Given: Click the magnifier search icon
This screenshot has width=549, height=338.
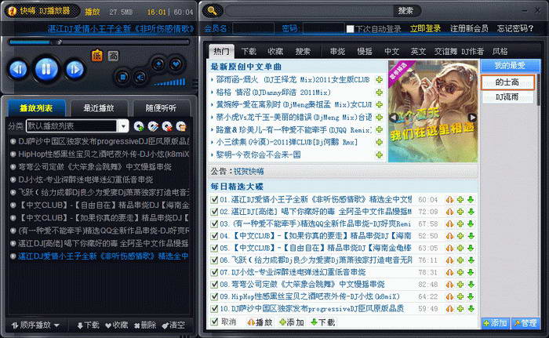Looking at the screenshot, I should (213, 11).
